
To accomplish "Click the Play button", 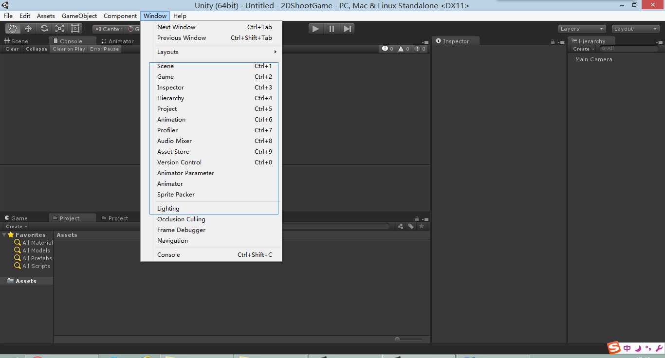I will (x=316, y=29).
